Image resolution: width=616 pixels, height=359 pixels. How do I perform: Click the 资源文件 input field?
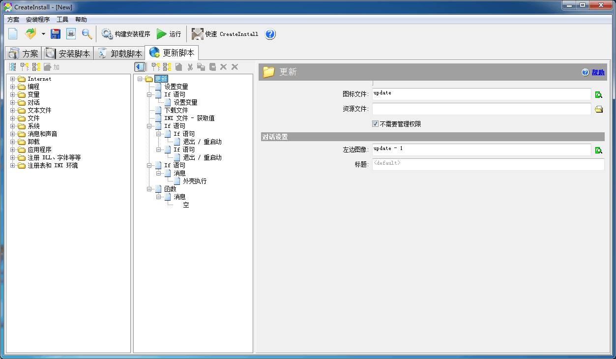481,109
